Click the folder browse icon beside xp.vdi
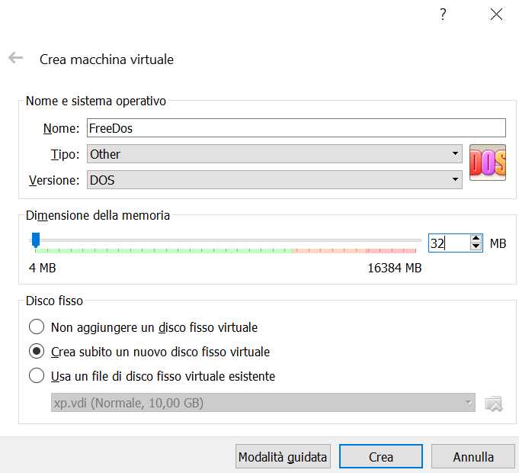This screenshot has height=473, width=519. tap(494, 403)
